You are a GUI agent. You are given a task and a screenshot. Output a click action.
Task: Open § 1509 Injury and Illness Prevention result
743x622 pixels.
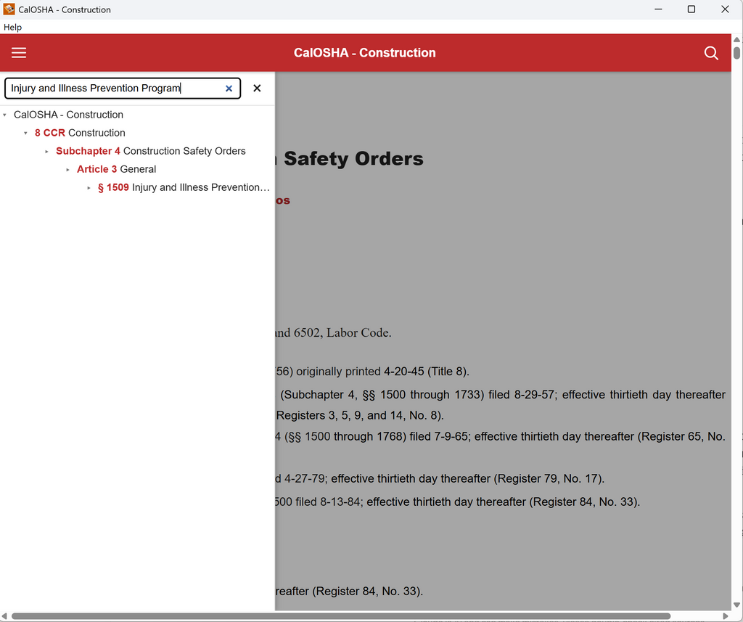coord(184,187)
